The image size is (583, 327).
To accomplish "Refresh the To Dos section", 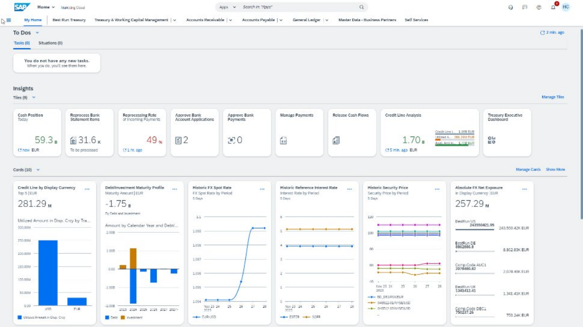I will 543,33.
